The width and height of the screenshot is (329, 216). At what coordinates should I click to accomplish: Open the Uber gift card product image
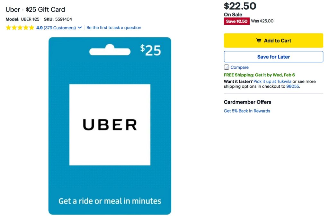(110, 126)
